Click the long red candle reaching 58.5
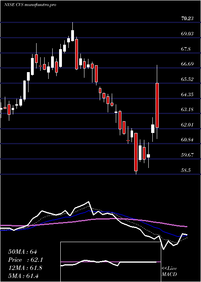 pos(136,152)
